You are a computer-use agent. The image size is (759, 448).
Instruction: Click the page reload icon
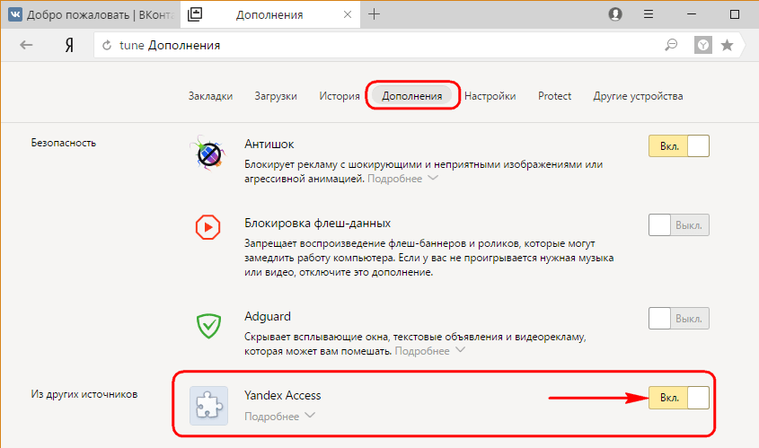pyautogui.click(x=107, y=45)
